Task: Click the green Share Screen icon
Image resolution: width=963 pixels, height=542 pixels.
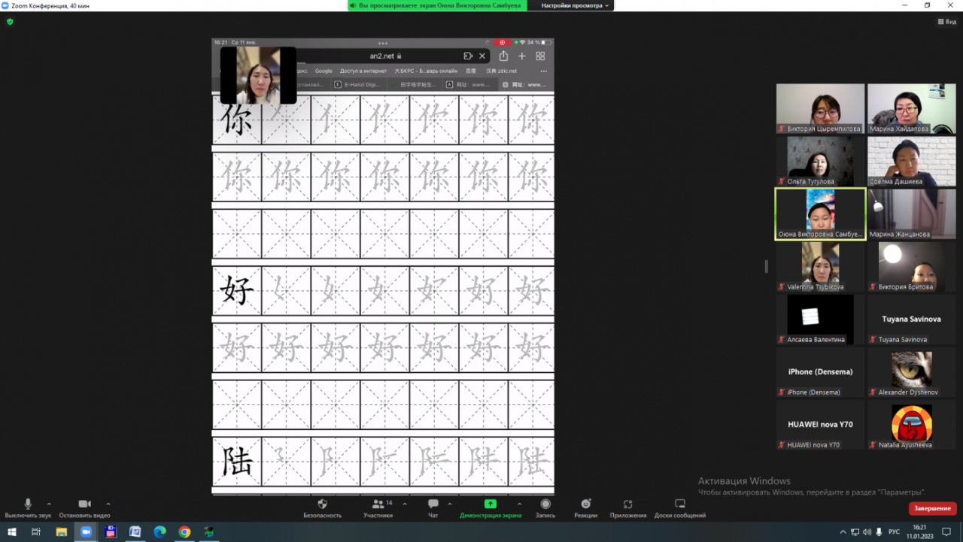Action: [490, 504]
